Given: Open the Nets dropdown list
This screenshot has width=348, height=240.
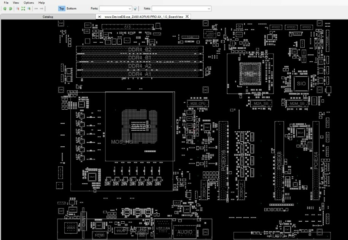Looking at the screenshot, I should point(209,9).
